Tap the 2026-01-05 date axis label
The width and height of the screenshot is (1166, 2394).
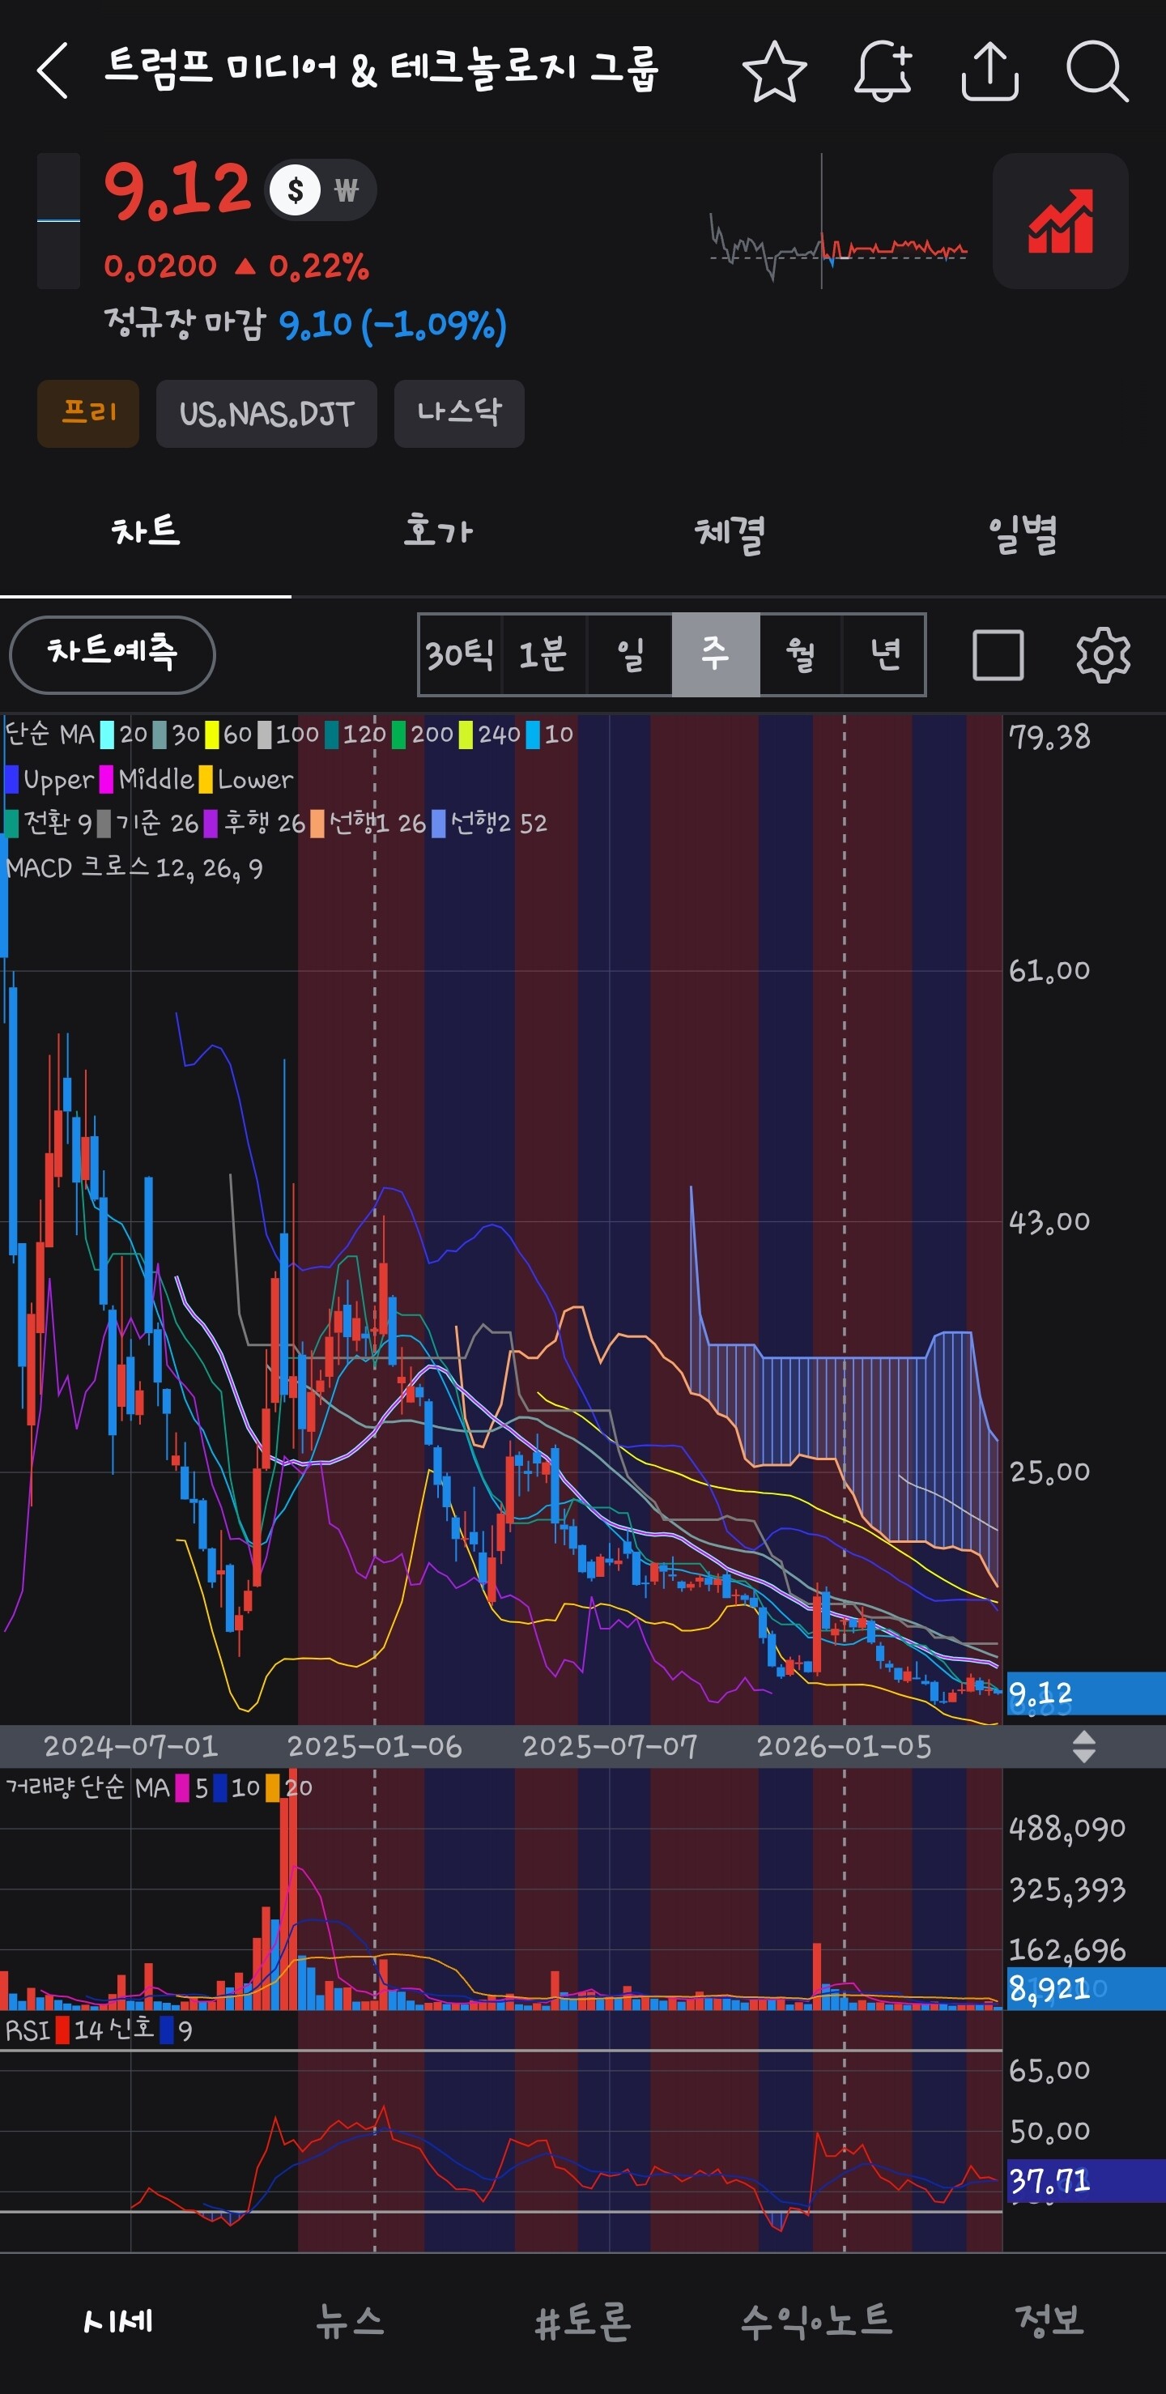tap(844, 1746)
